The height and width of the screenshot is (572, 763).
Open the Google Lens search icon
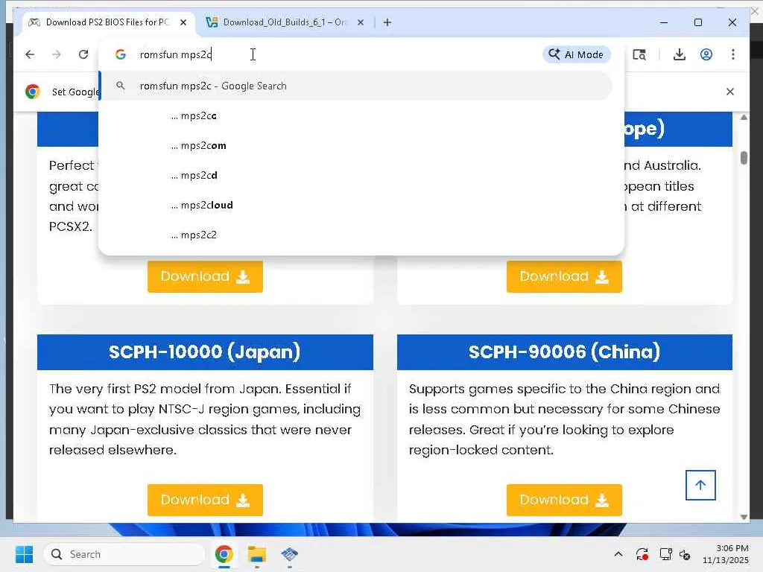click(639, 54)
